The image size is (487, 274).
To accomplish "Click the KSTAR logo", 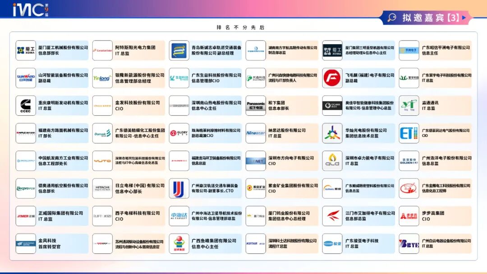I will (256, 244).
